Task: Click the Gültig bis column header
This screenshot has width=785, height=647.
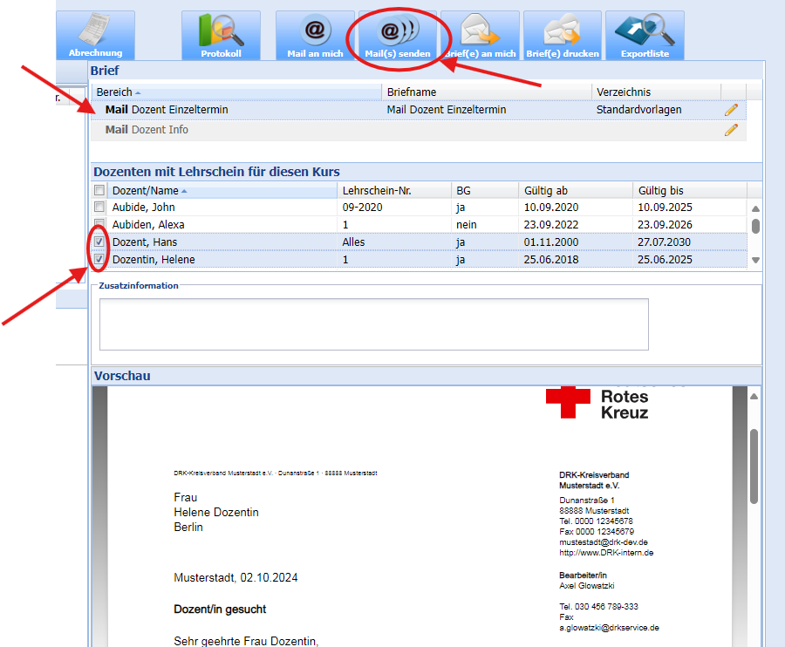Action: [x=660, y=190]
